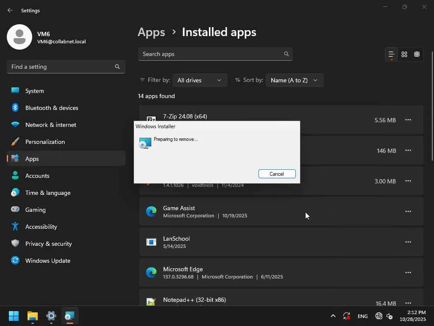The width and height of the screenshot is (434, 326).
Task: Open Privacy & security section
Action: 48,244
